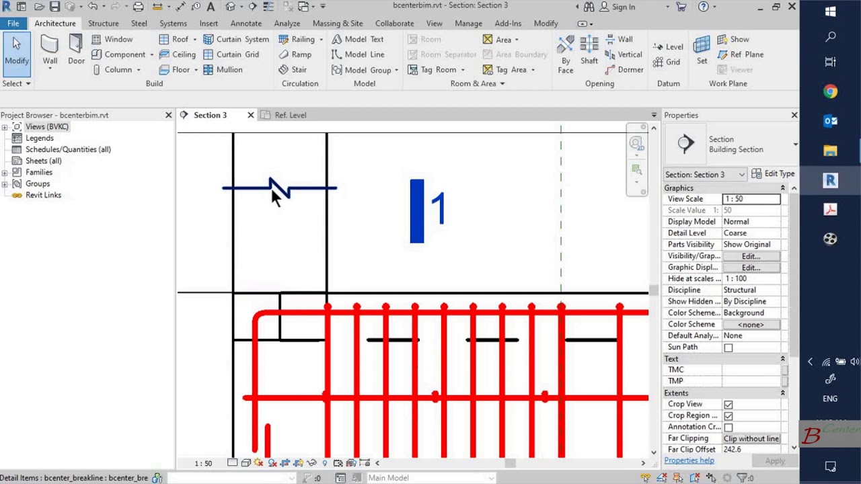
Task: Click the View Scale value field 1 : 50
Action: tap(751, 199)
